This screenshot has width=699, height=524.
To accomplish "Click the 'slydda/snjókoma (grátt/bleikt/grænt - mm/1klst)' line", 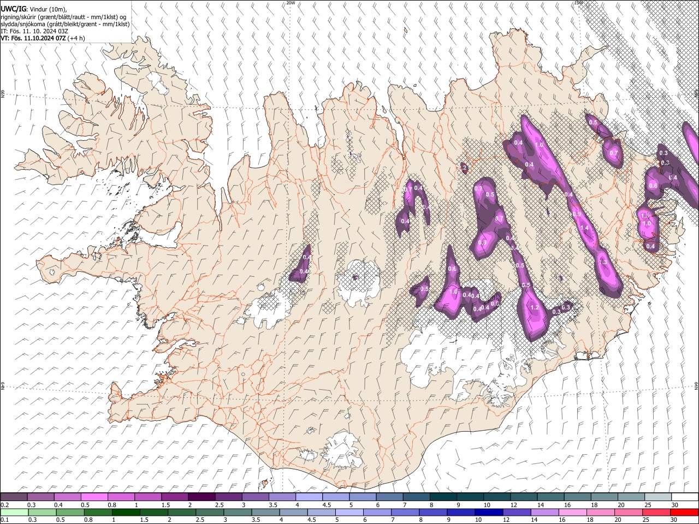I will click(x=65, y=24).
